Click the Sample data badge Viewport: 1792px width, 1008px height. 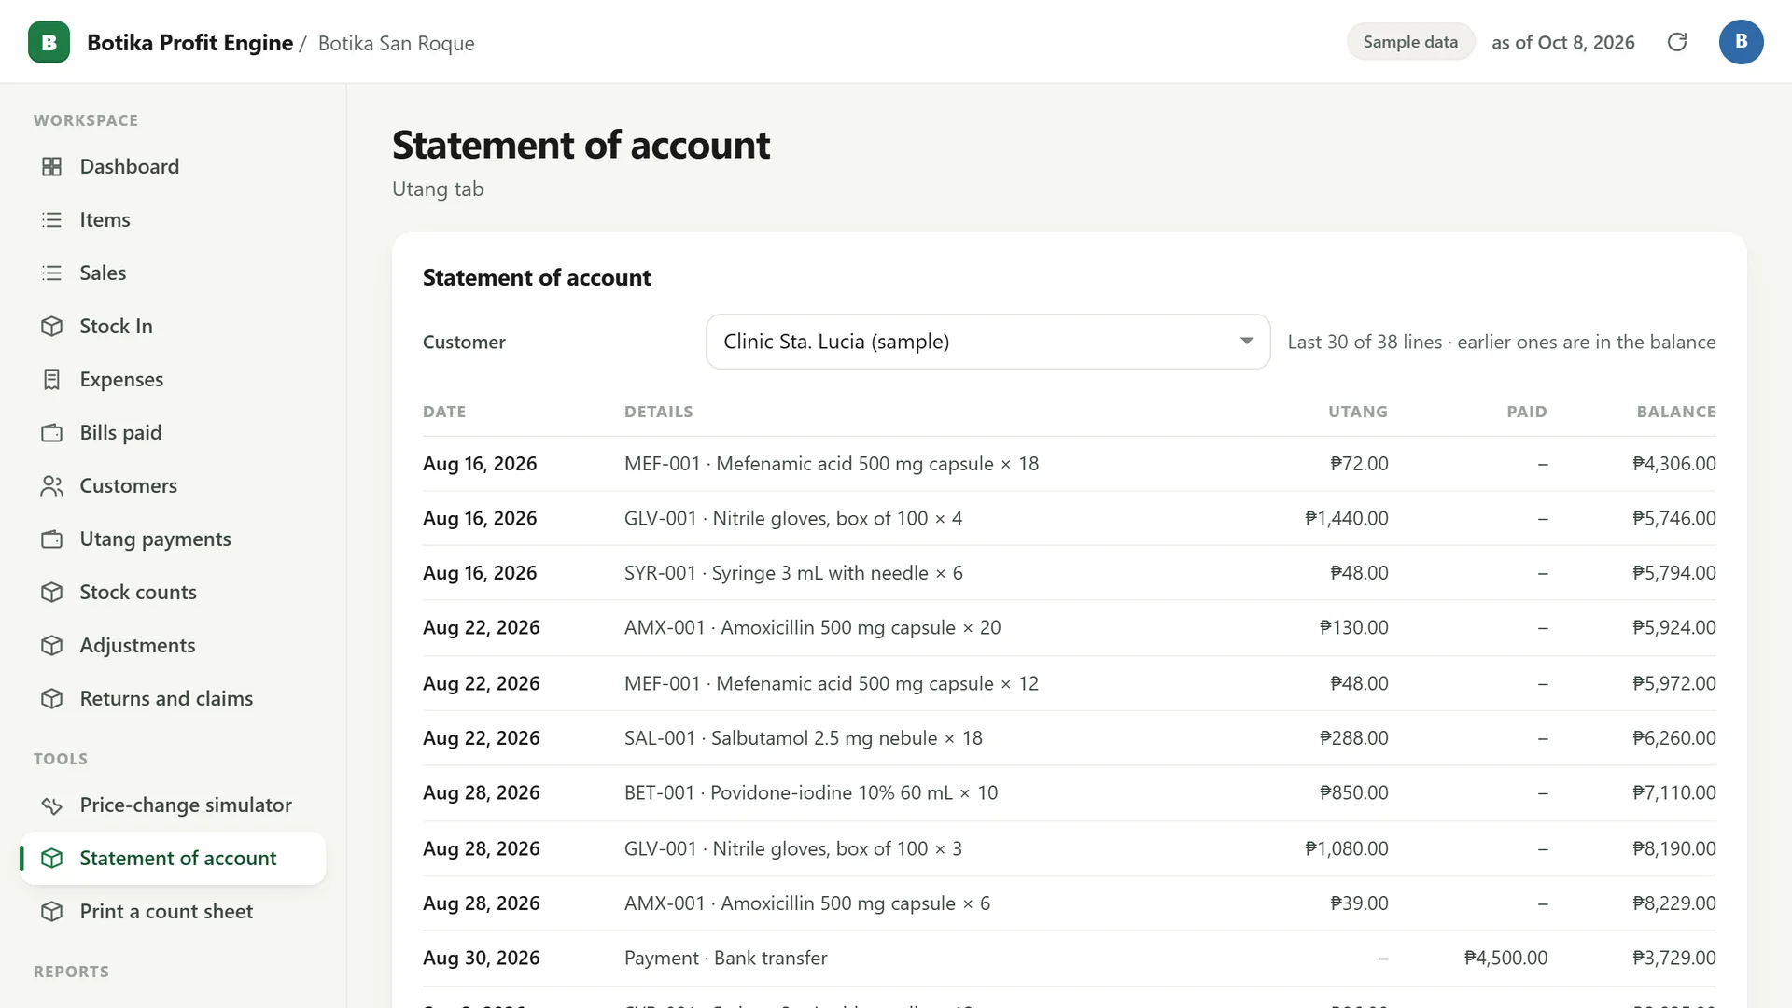[x=1410, y=42]
